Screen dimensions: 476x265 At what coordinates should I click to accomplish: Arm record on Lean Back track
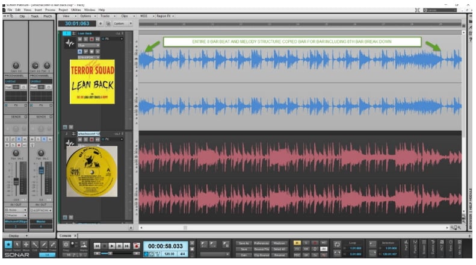pyautogui.click(x=91, y=39)
